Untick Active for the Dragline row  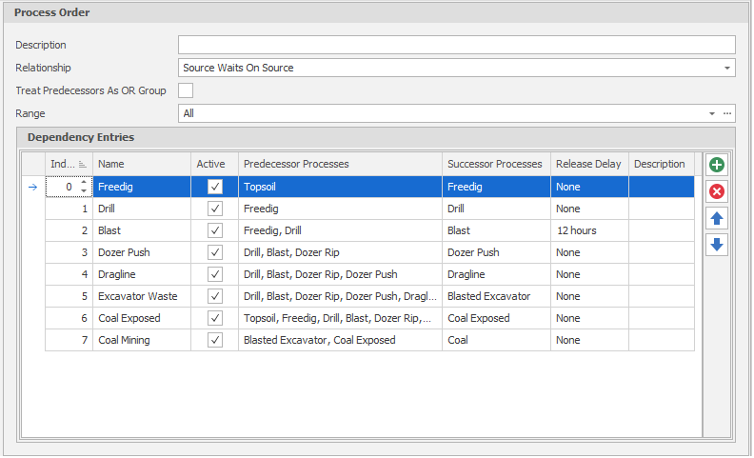tap(214, 274)
